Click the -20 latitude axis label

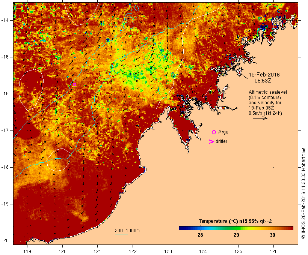click(5, 241)
